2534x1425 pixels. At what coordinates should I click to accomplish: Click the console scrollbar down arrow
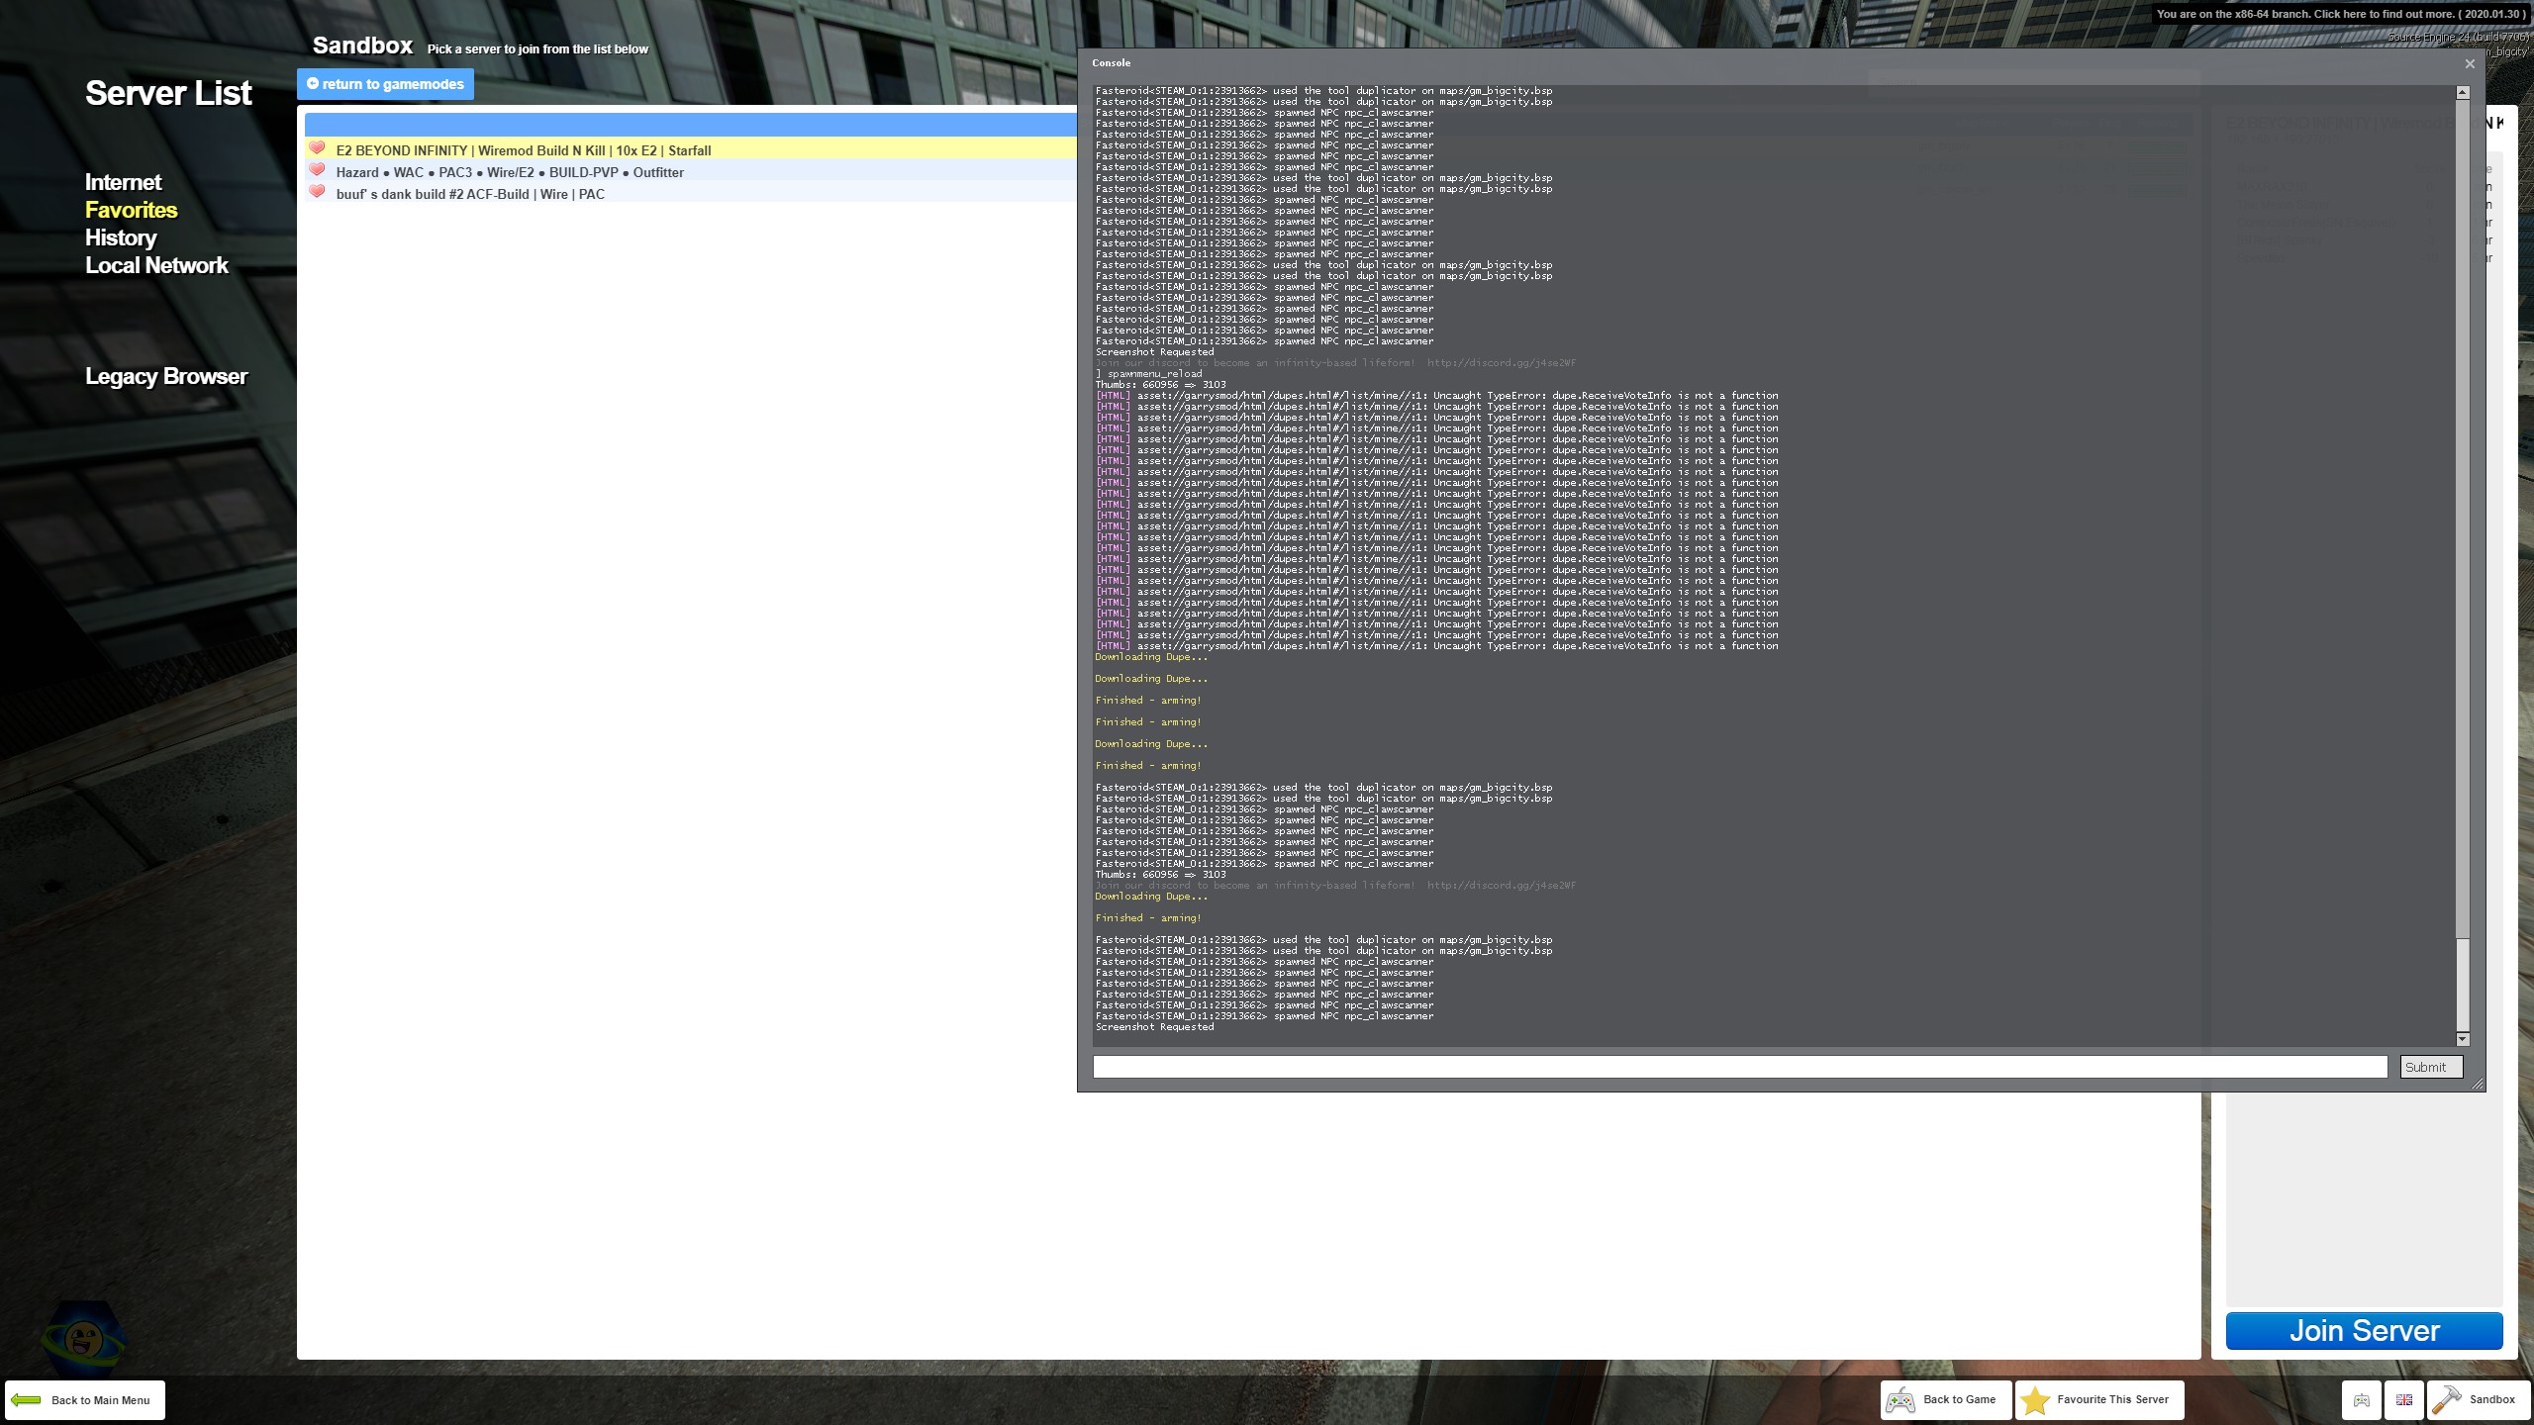point(2462,1039)
